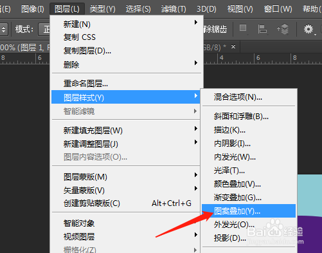This screenshot has width=322, height=253.
Task: Expand 新建填充图层(W) submenu
Action: pos(127,130)
